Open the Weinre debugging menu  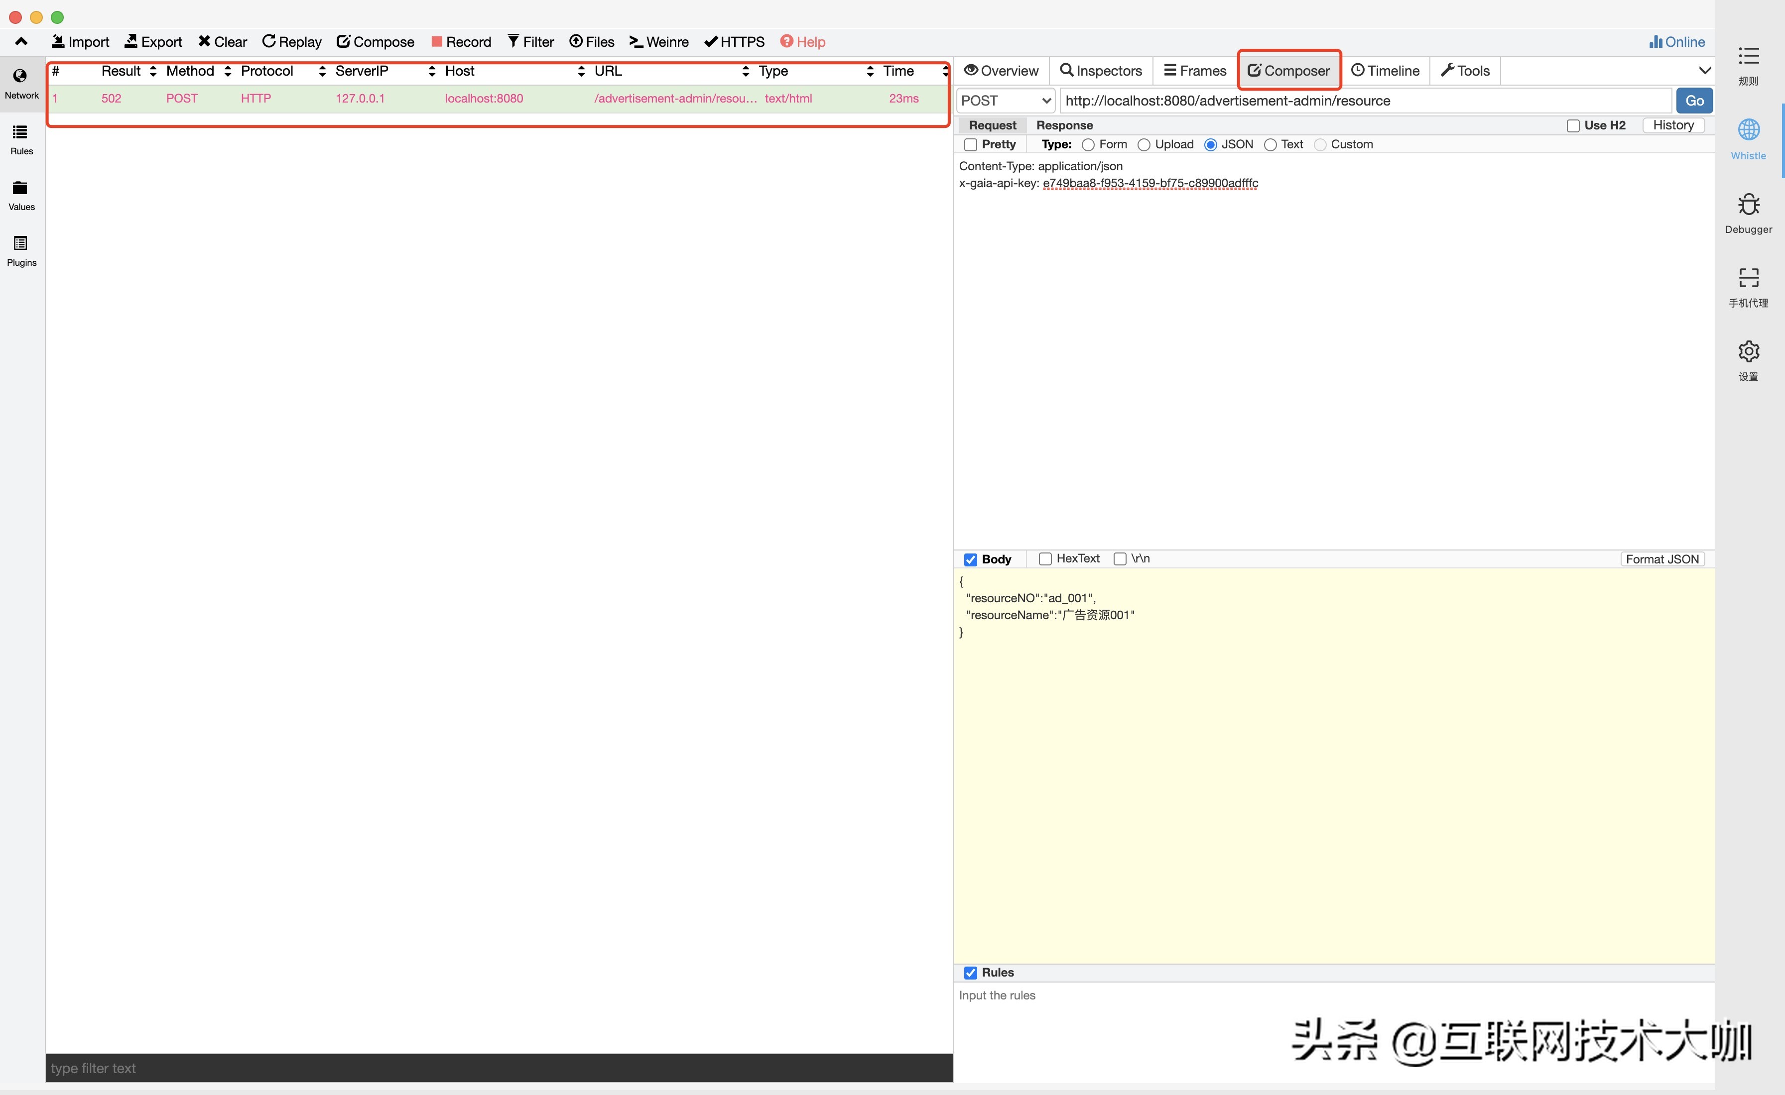658,42
